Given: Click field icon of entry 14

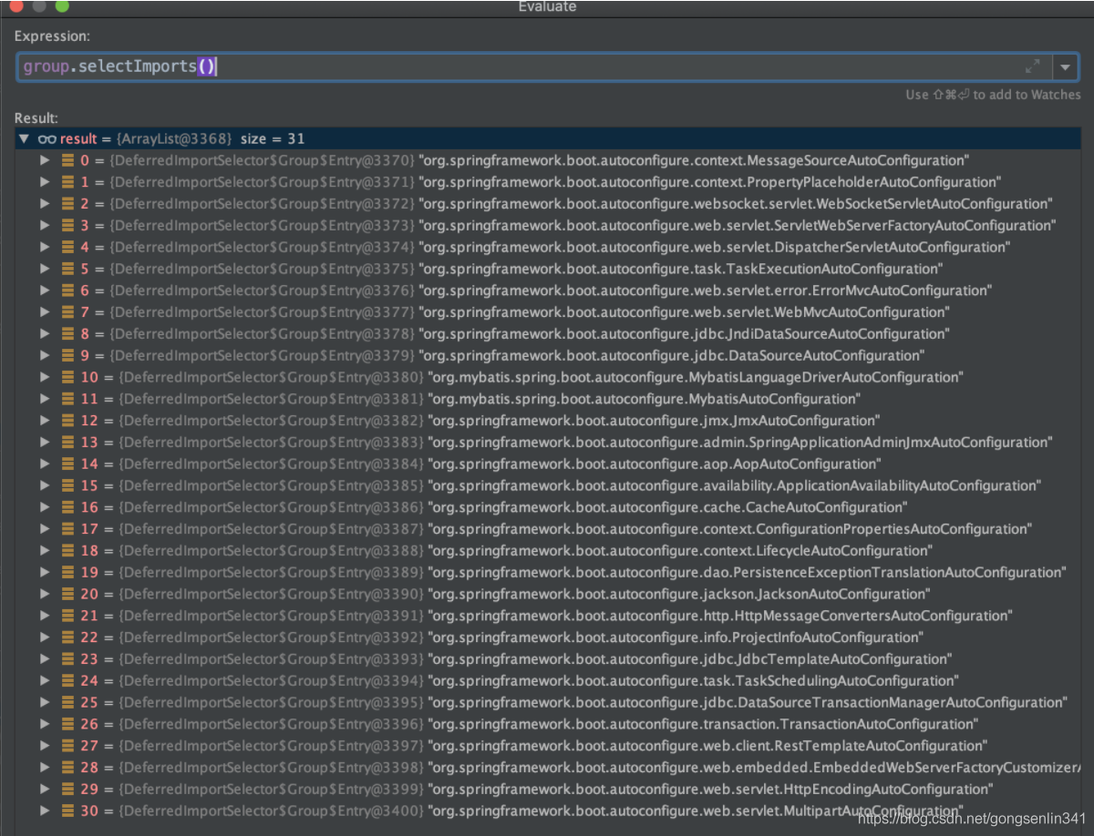Looking at the screenshot, I should click(x=67, y=464).
